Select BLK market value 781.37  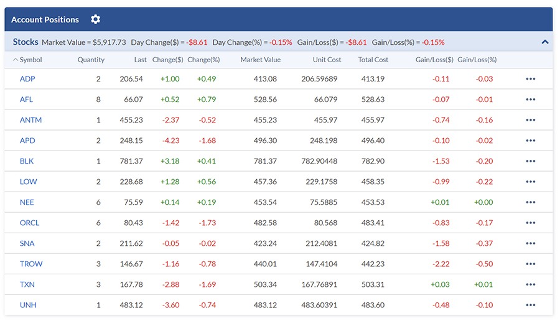[x=265, y=161]
